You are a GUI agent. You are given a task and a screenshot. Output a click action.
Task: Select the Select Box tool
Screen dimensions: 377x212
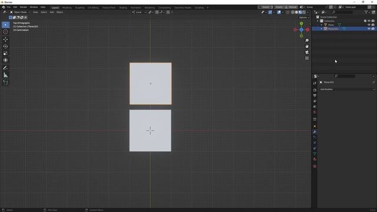pyautogui.click(x=5, y=25)
